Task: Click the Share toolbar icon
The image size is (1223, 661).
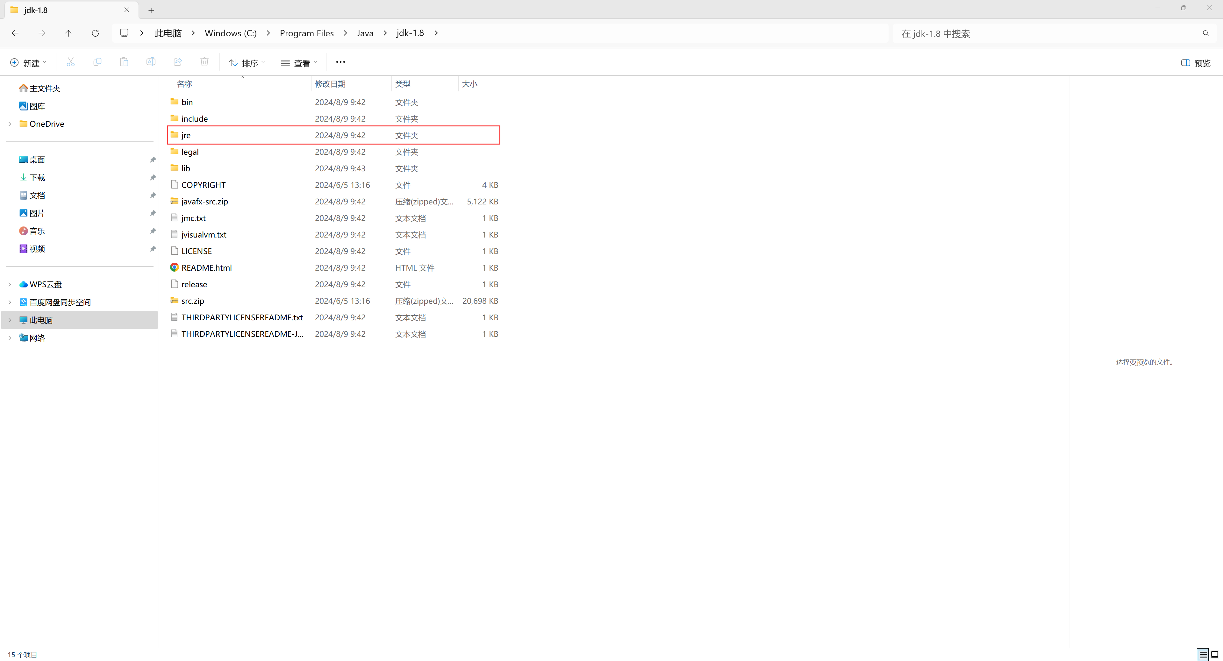Action: click(x=178, y=62)
